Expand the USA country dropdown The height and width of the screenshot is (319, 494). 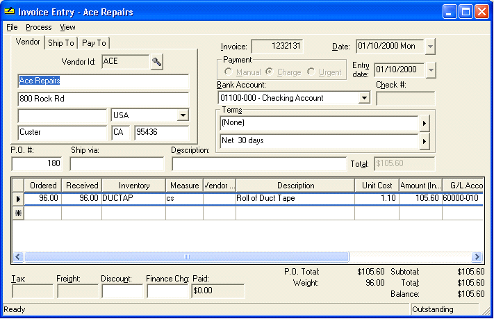[183, 115]
